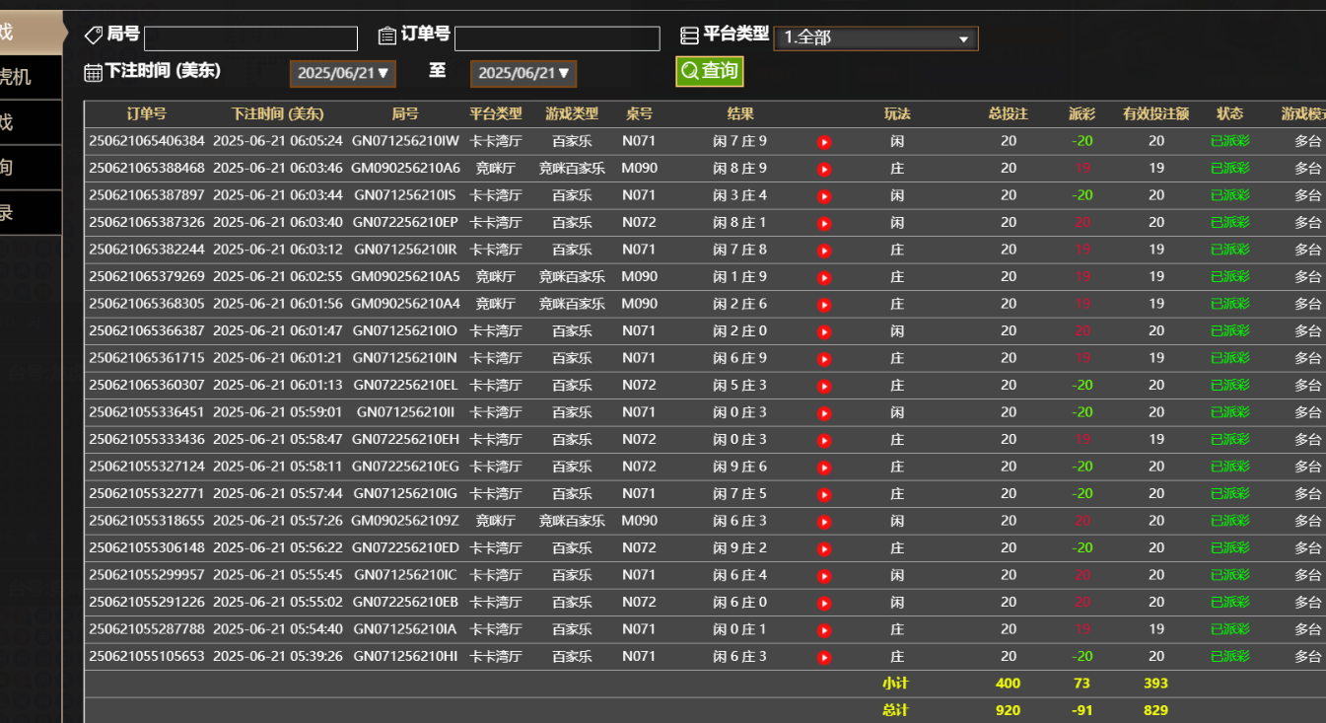Play the result for last row 250621055105653
1326x723 pixels.
tap(823, 656)
